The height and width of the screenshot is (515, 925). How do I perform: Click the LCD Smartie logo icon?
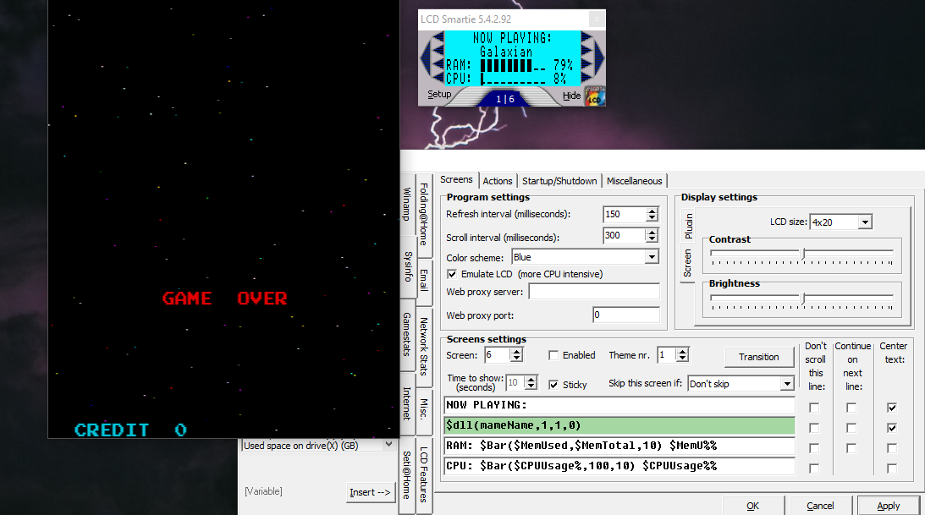(596, 96)
